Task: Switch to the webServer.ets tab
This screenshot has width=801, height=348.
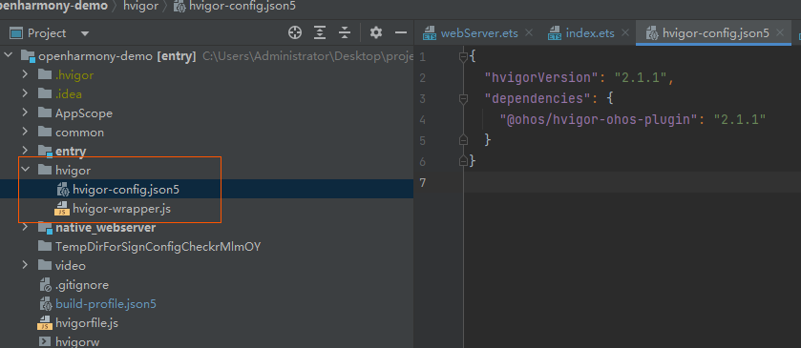Action: click(x=479, y=33)
